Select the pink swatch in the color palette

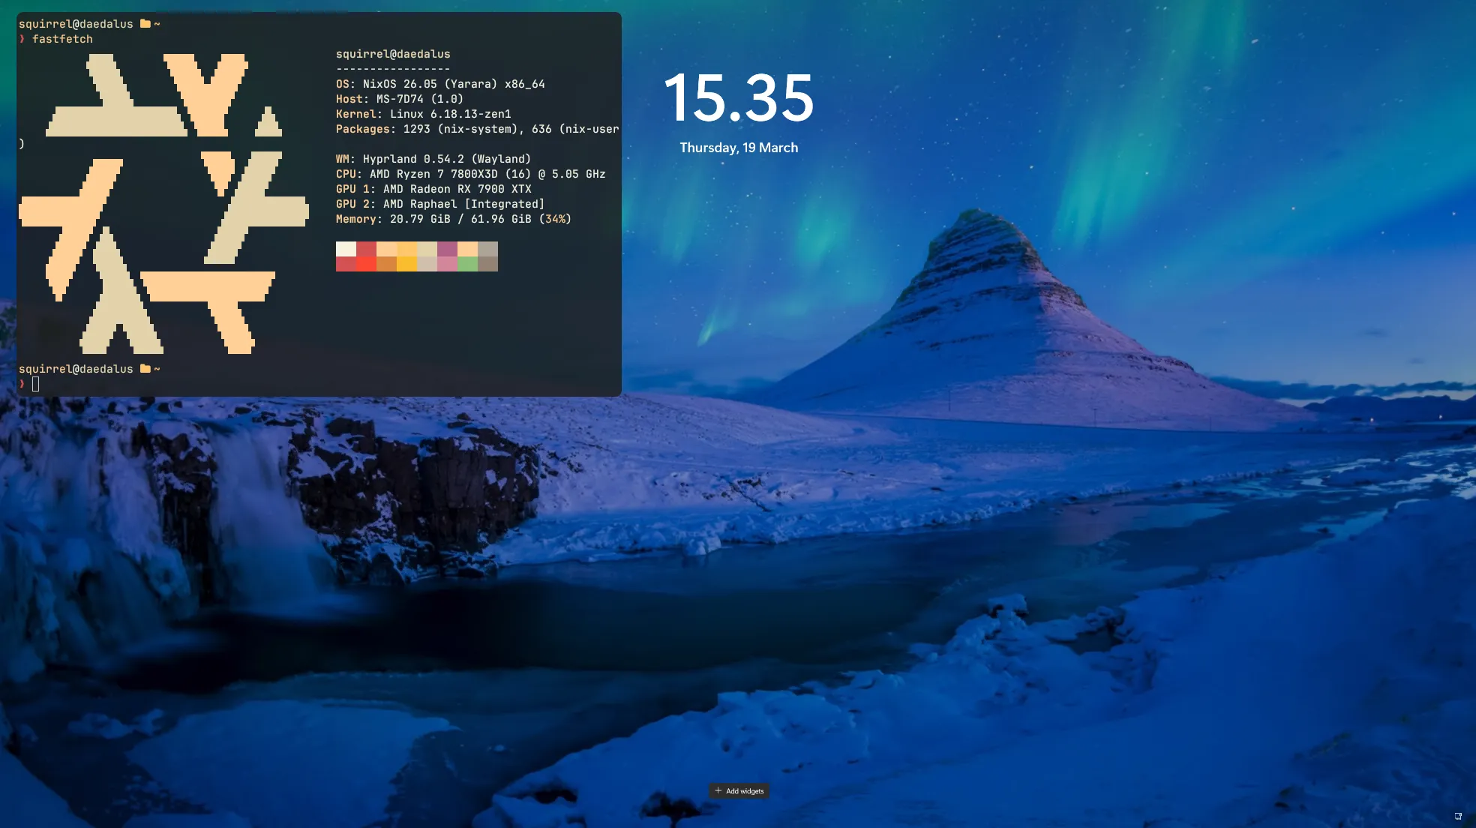tap(446, 265)
